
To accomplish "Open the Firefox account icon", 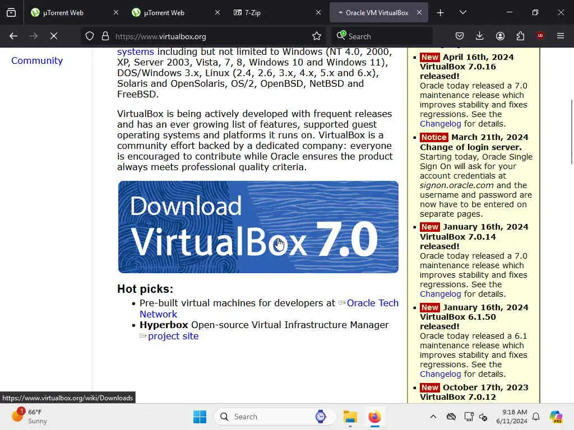I will [x=500, y=36].
